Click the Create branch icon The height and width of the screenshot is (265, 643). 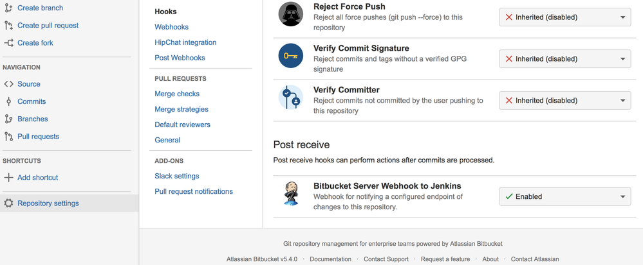point(8,8)
